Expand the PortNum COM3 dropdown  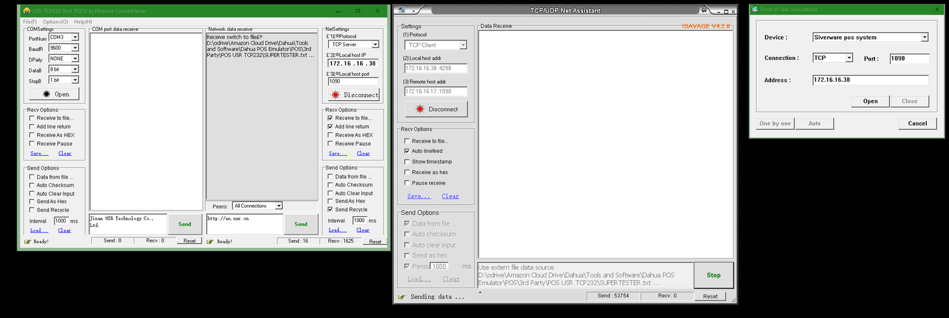point(75,37)
